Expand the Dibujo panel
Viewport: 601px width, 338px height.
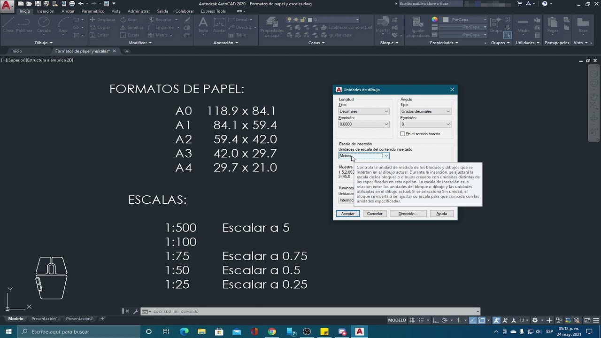click(x=44, y=43)
